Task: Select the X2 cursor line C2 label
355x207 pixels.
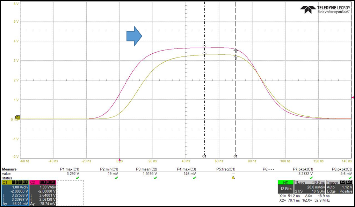Action: point(236,156)
